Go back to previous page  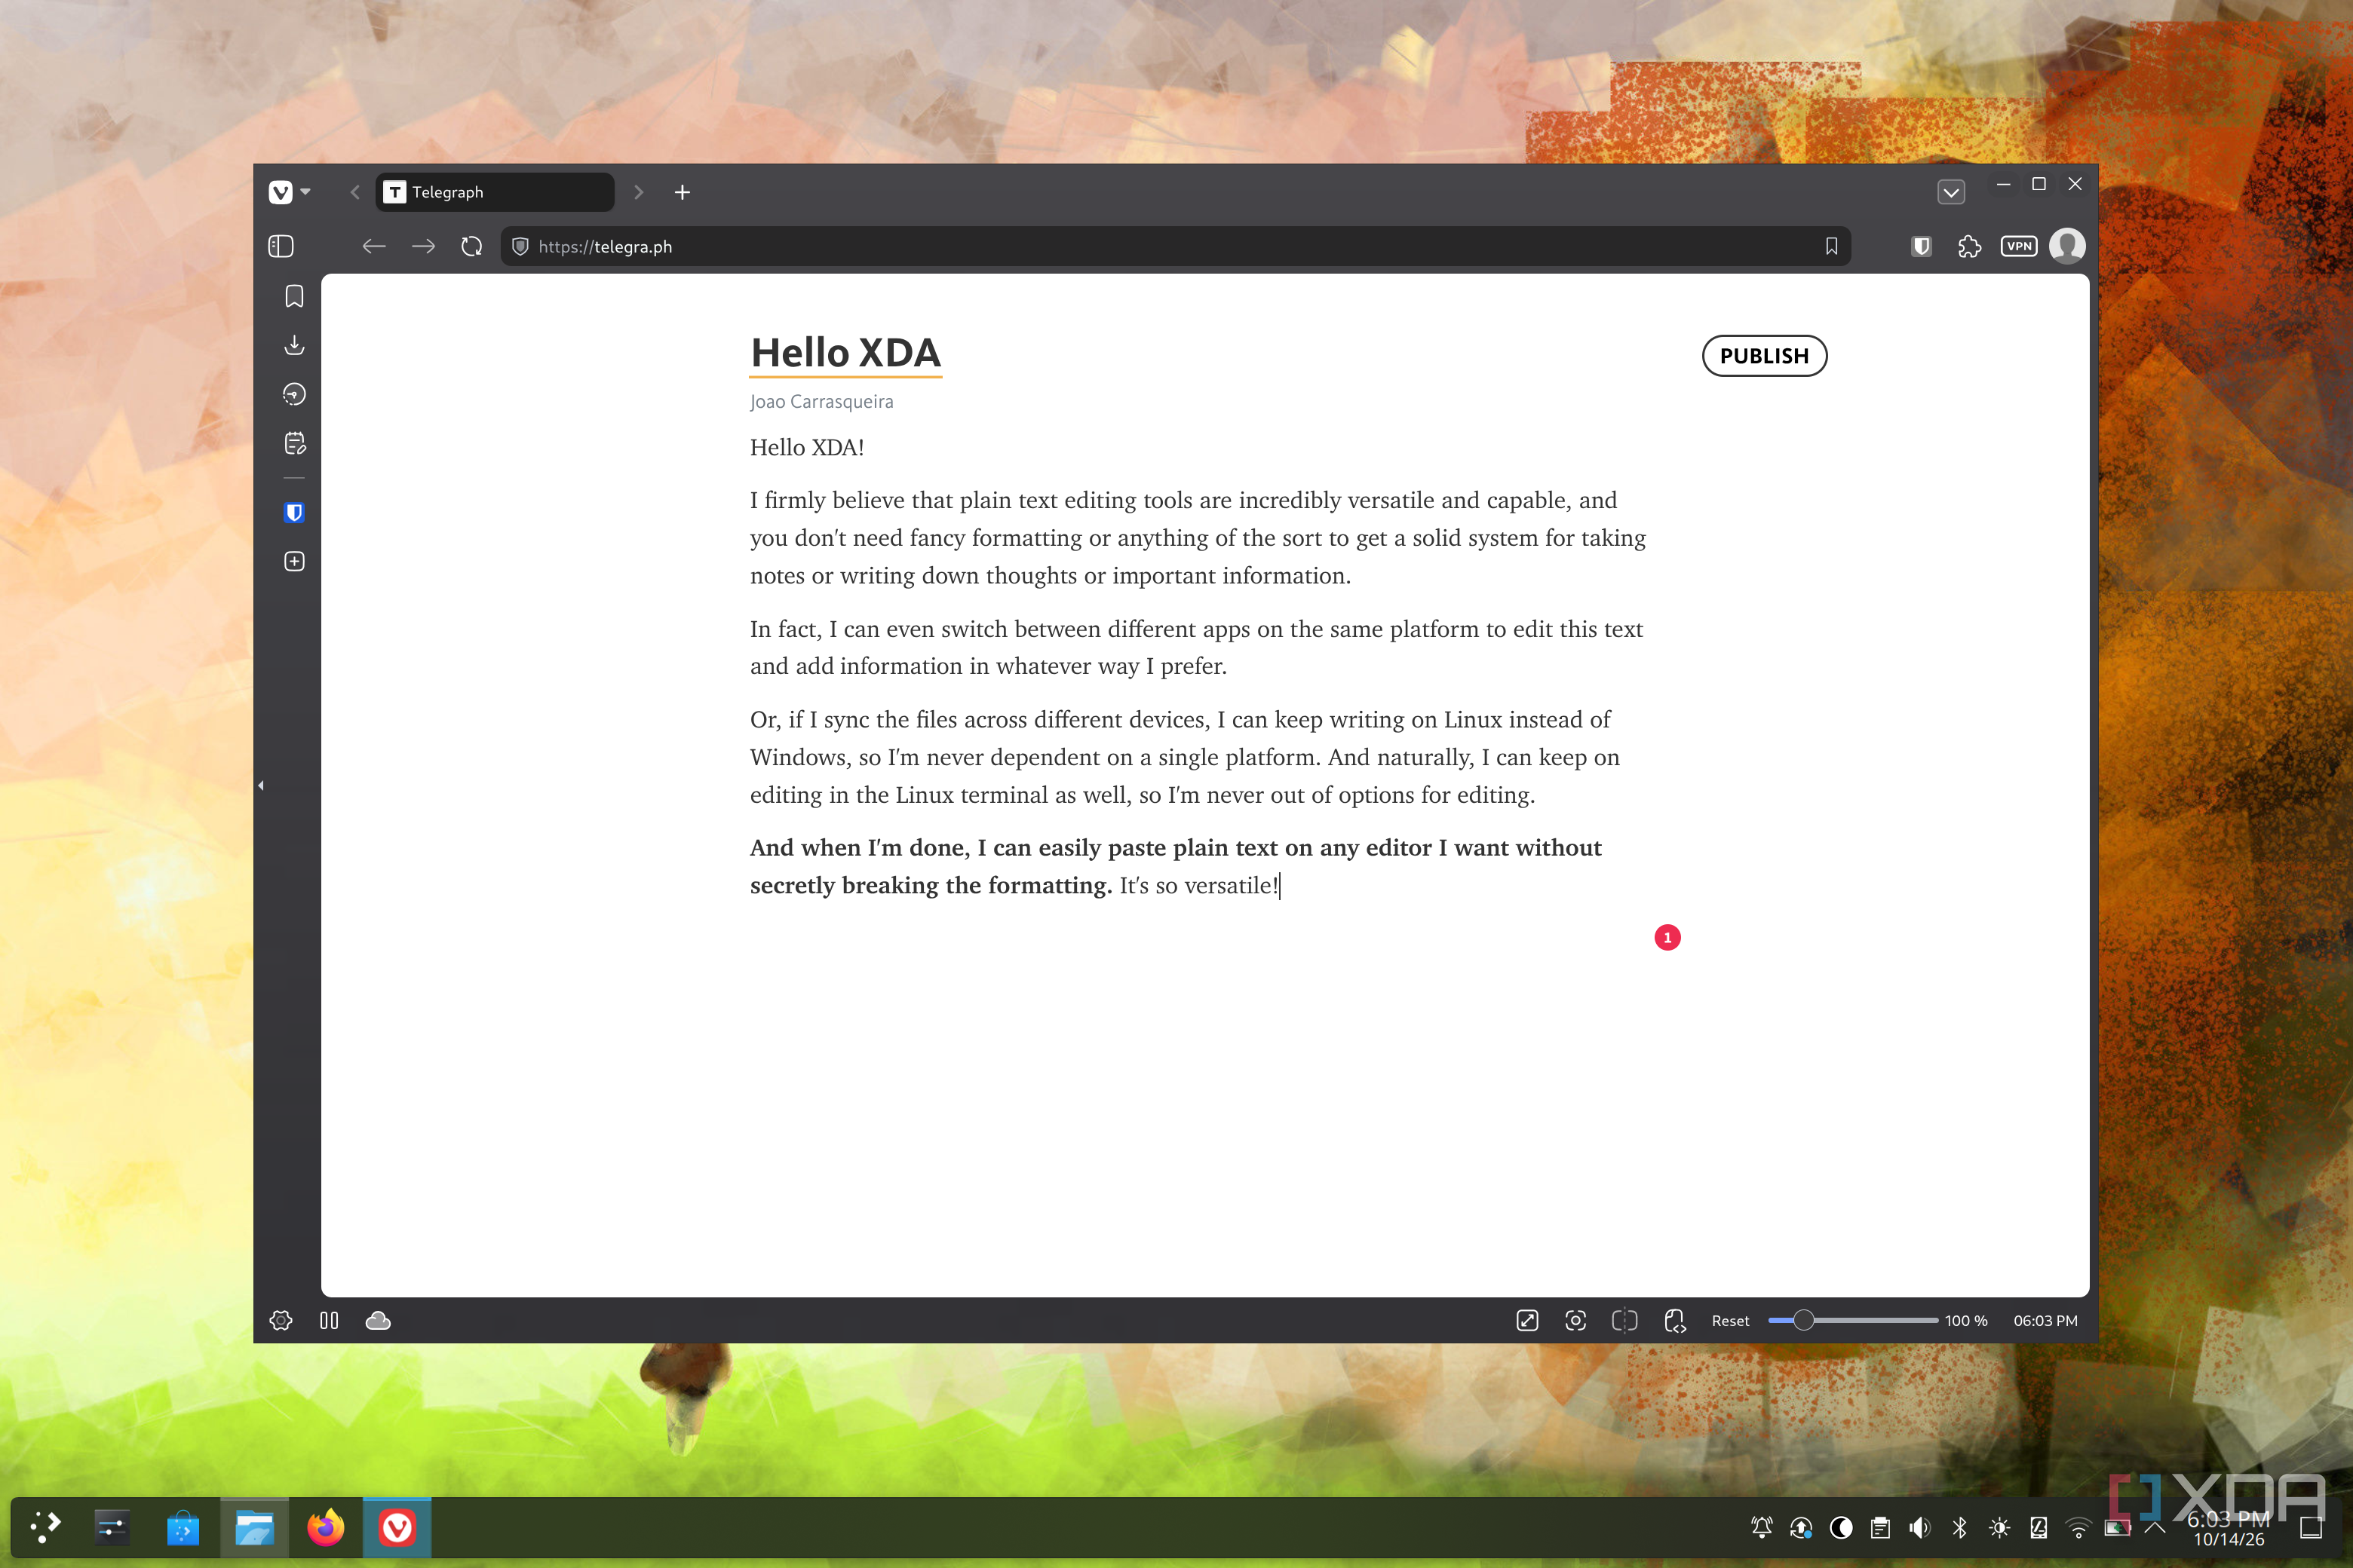click(374, 246)
